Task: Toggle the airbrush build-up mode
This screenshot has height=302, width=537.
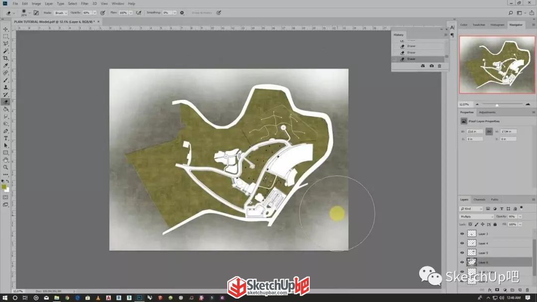Action: click(x=139, y=12)
